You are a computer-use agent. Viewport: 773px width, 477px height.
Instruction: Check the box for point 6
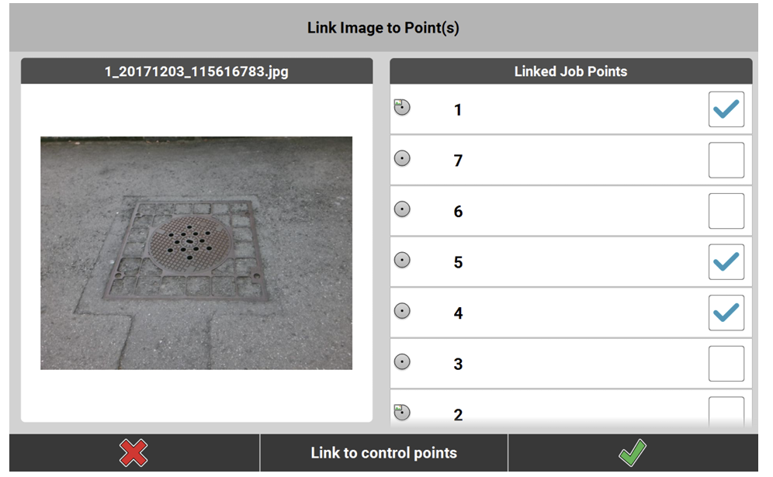pyautogui.click(x=726, y=211)
